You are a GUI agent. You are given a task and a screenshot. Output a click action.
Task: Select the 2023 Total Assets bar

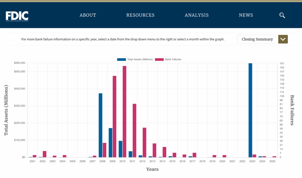[250, 110]
